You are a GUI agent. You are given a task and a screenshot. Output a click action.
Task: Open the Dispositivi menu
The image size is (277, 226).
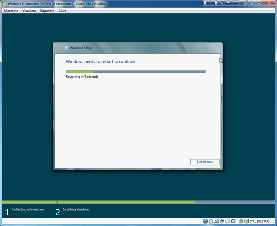(x=47, y=11)
